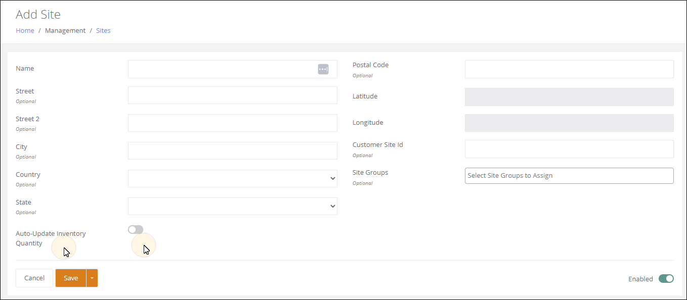Click the disabled Latitude field
This screenshot has width=687, height=300.
(569, 97)
